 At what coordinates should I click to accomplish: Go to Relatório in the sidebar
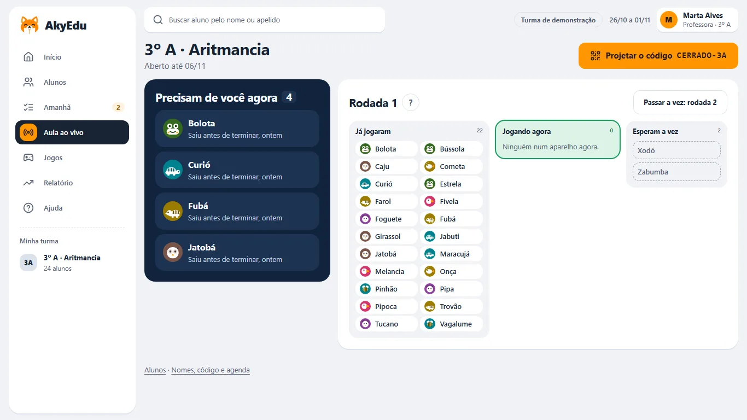(72, 183)
